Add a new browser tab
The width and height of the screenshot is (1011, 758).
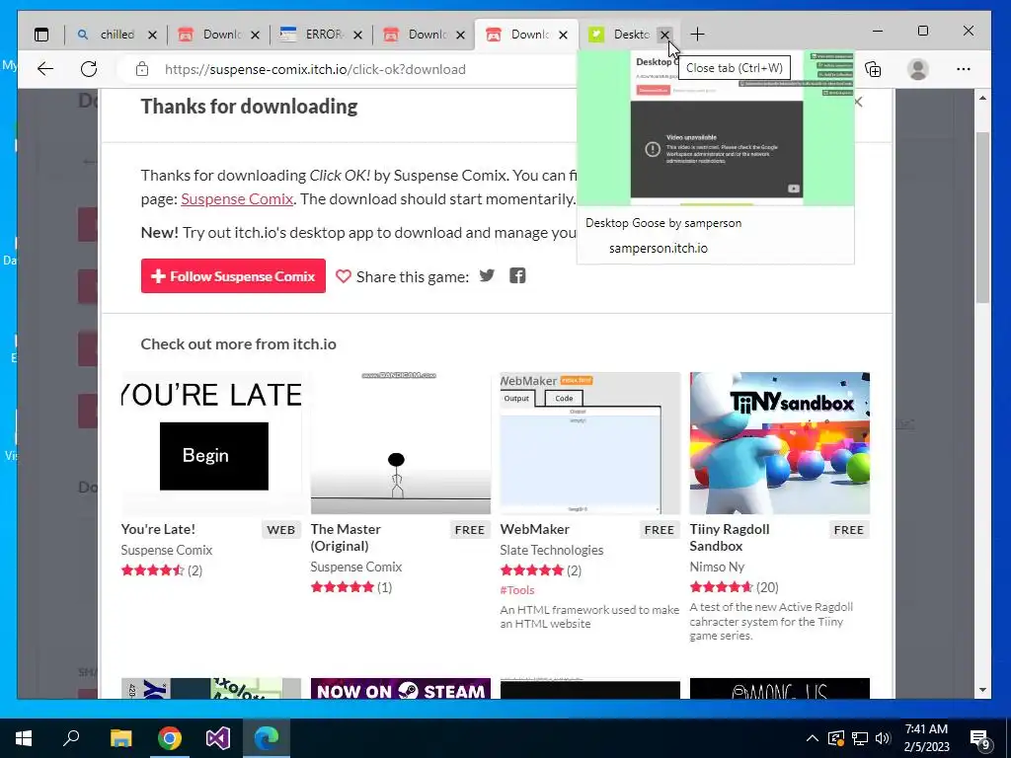[x=697, y=35]
